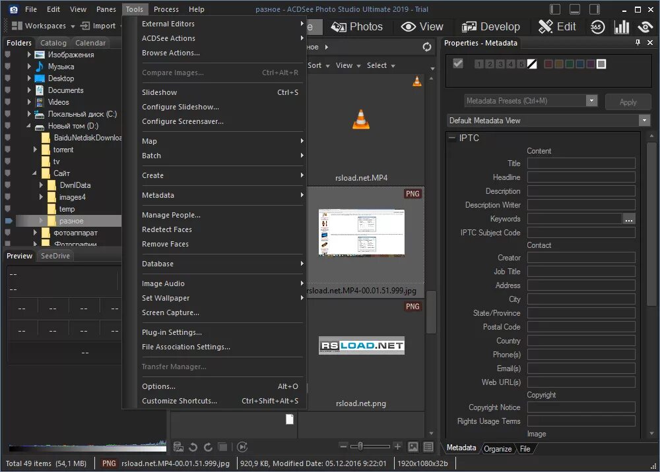Switch to the Calendar tab
The width and height of the screenshot is (660, 472).
click(90, 43)
